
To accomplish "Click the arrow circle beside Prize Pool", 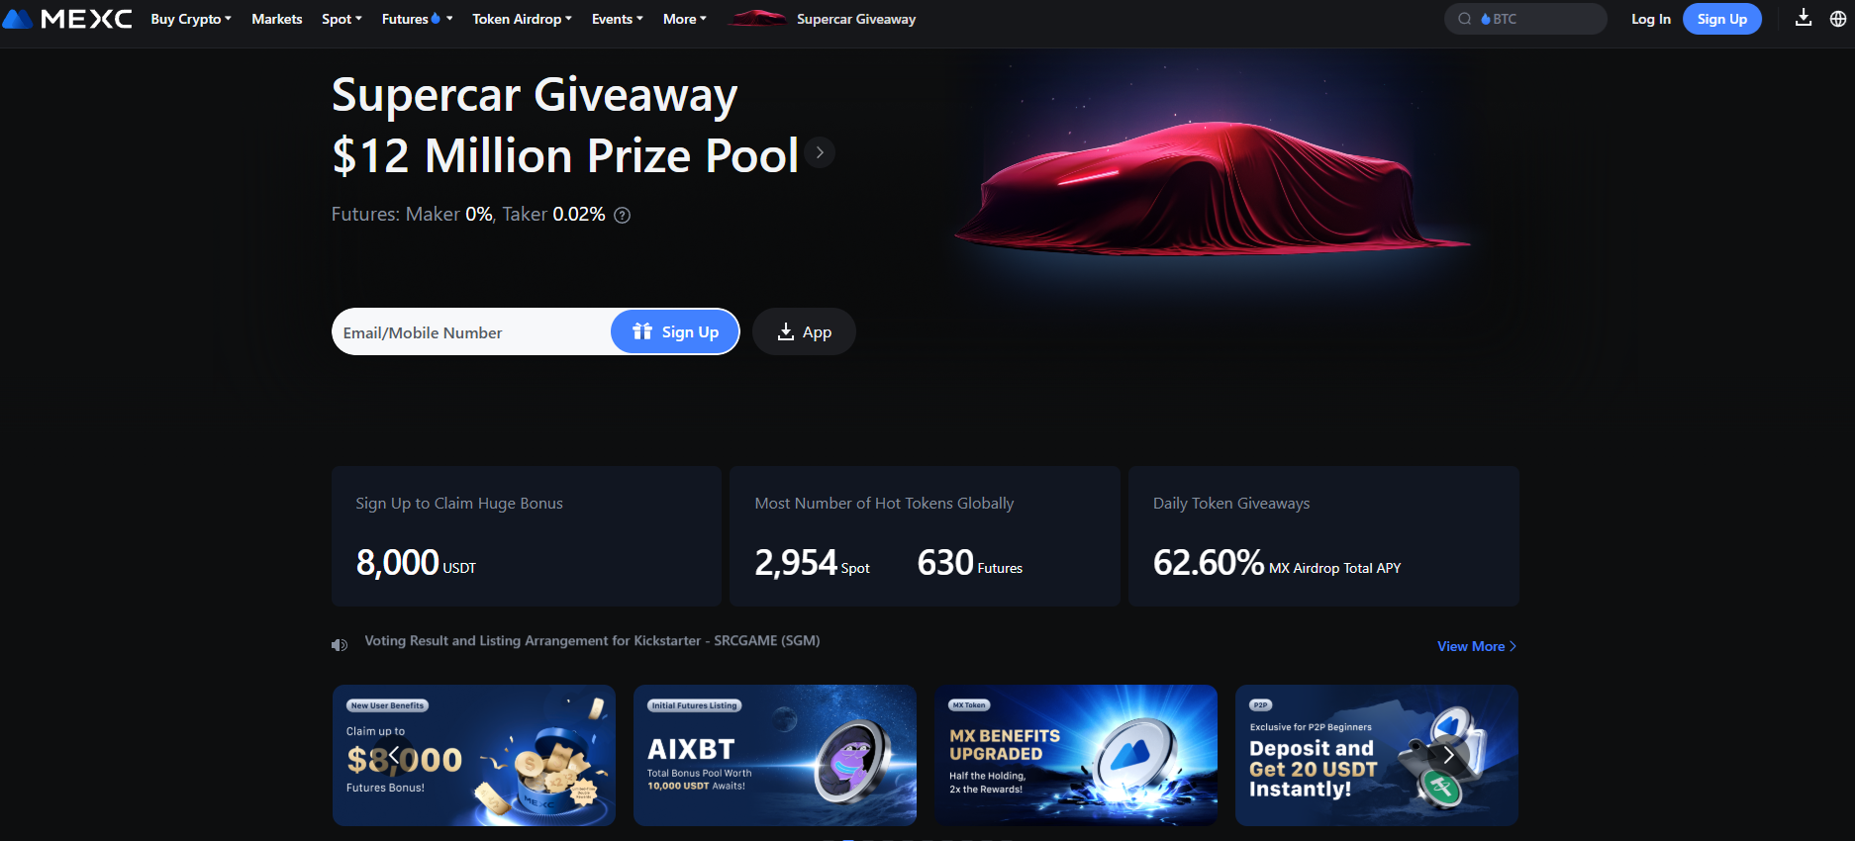I will tap(820, 153).
